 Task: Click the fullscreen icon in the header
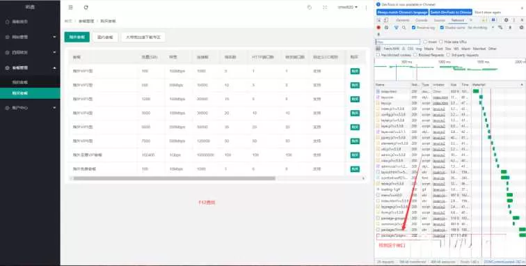325,8
